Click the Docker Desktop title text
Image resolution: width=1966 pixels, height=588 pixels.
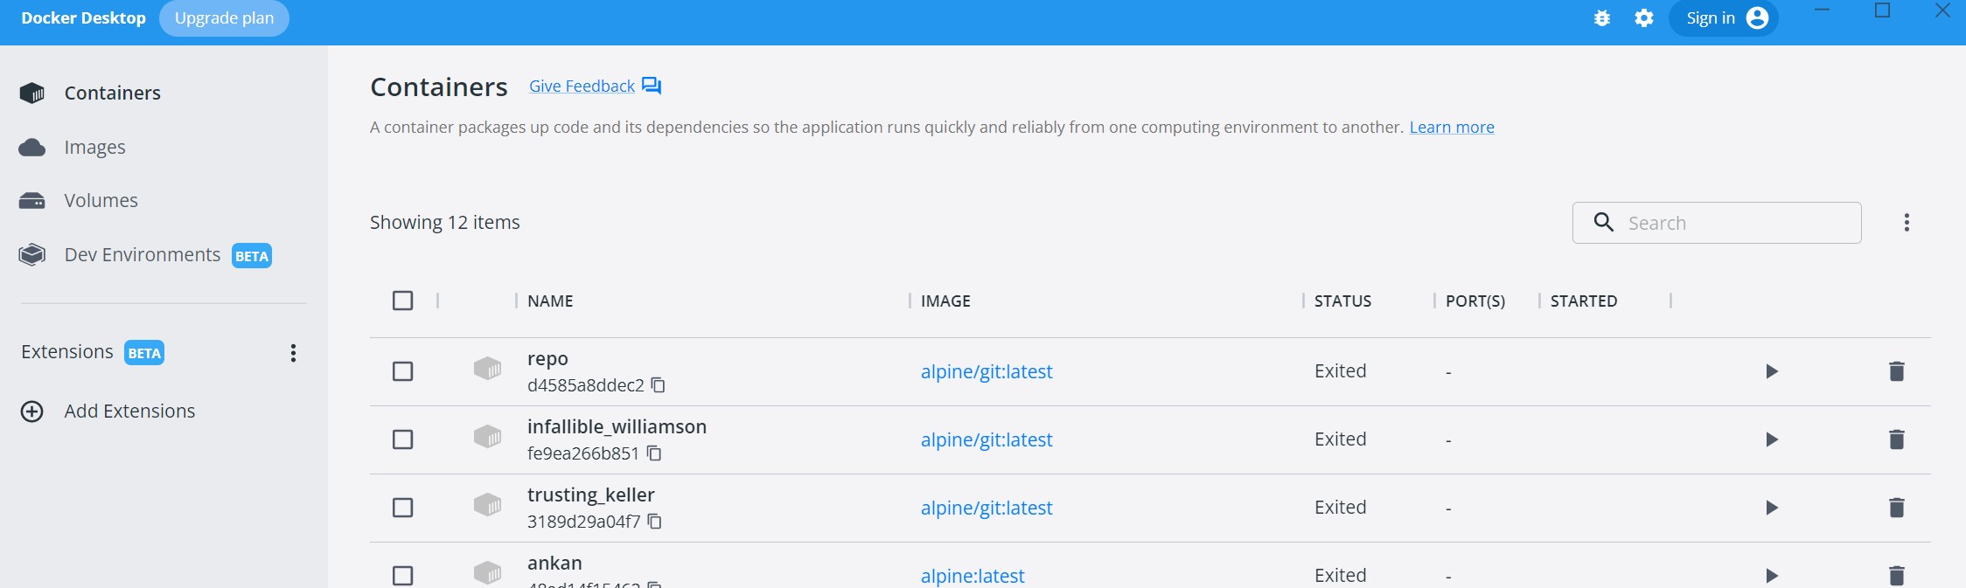coord(83,17)
